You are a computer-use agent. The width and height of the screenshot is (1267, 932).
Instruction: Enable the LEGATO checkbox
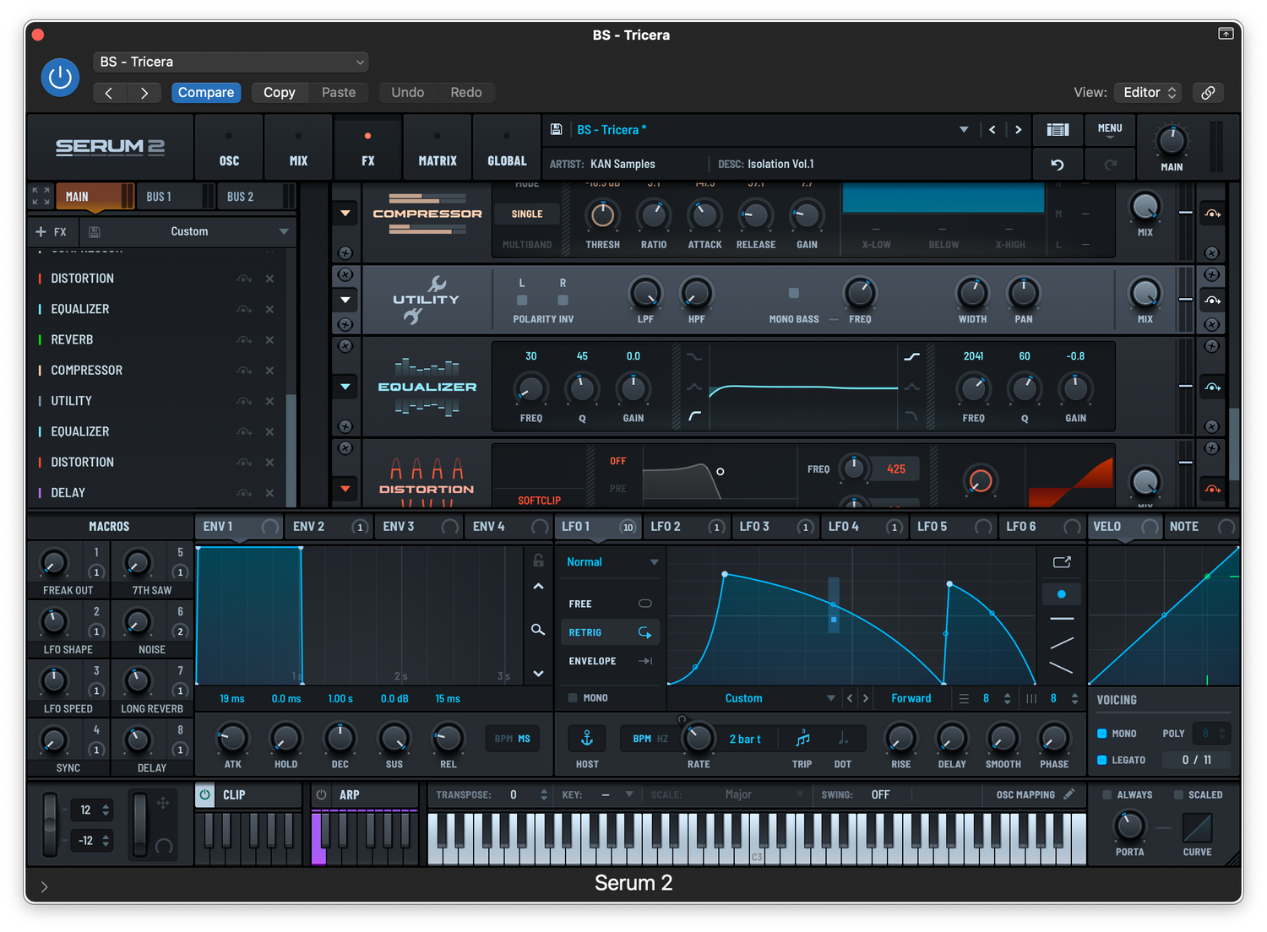coord(1102,760)
